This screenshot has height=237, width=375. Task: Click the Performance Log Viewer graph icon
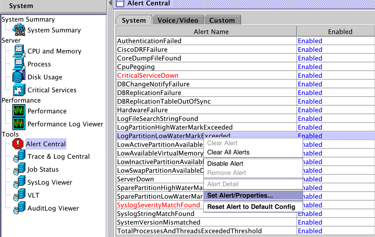click(19, 124)
